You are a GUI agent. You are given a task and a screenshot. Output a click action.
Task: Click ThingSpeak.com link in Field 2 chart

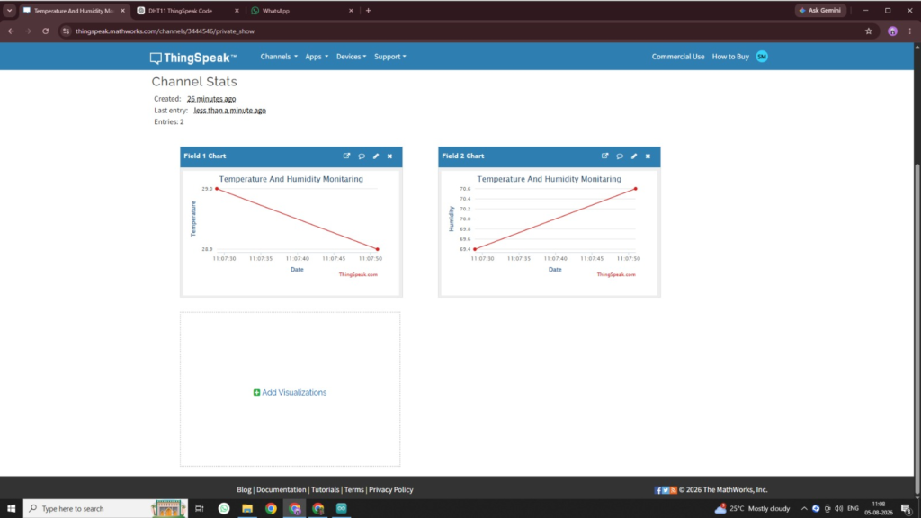point(616,274)
